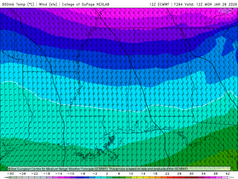Click the "42" colorbar label
Image resolution: width=238 pixels, height=179 pixels.
(x=228, y=174)
